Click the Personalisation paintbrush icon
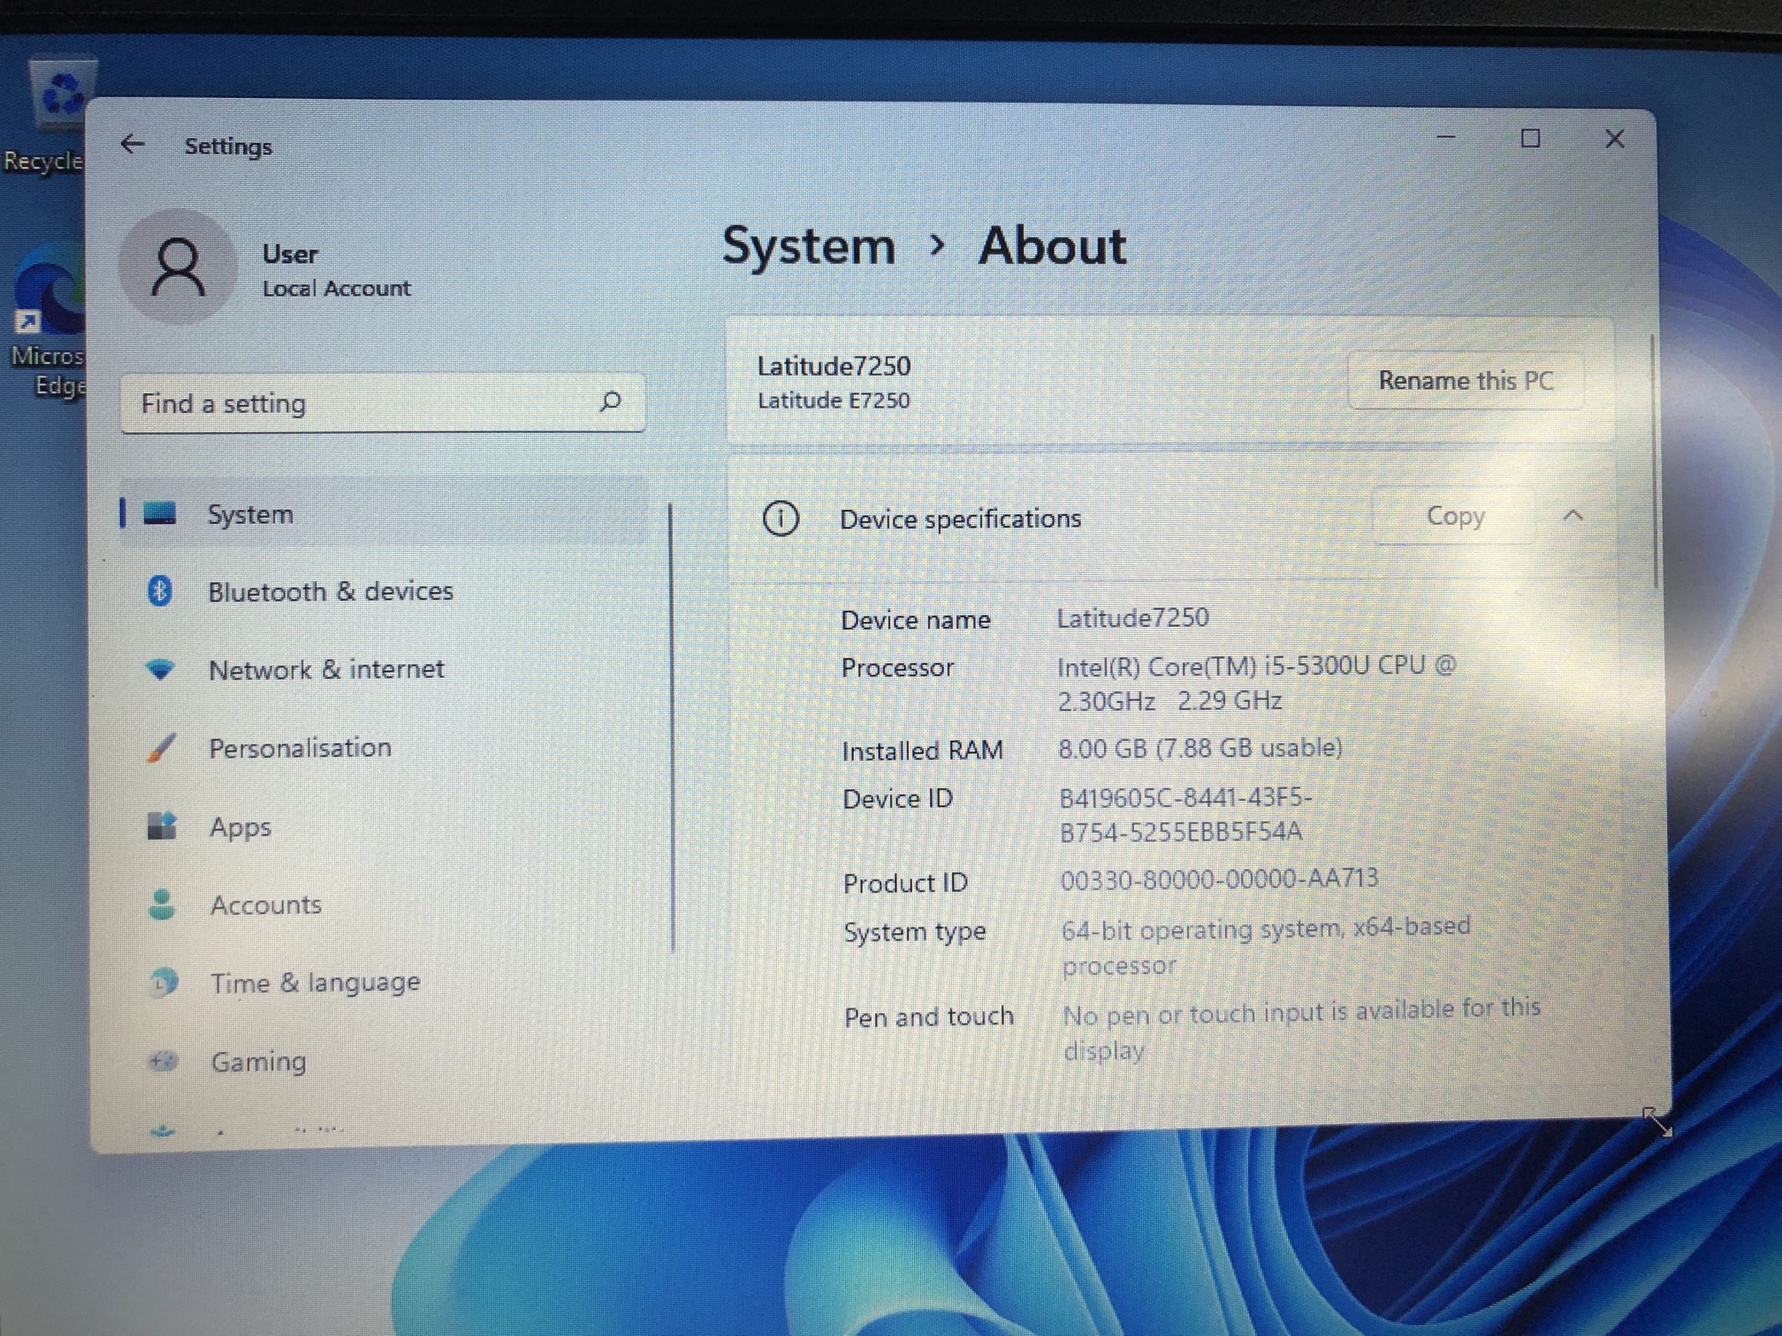 pos(161,747)
